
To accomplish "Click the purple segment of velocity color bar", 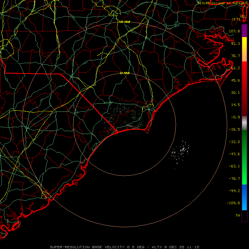I will pyautogui.click(x=244, y=31).
